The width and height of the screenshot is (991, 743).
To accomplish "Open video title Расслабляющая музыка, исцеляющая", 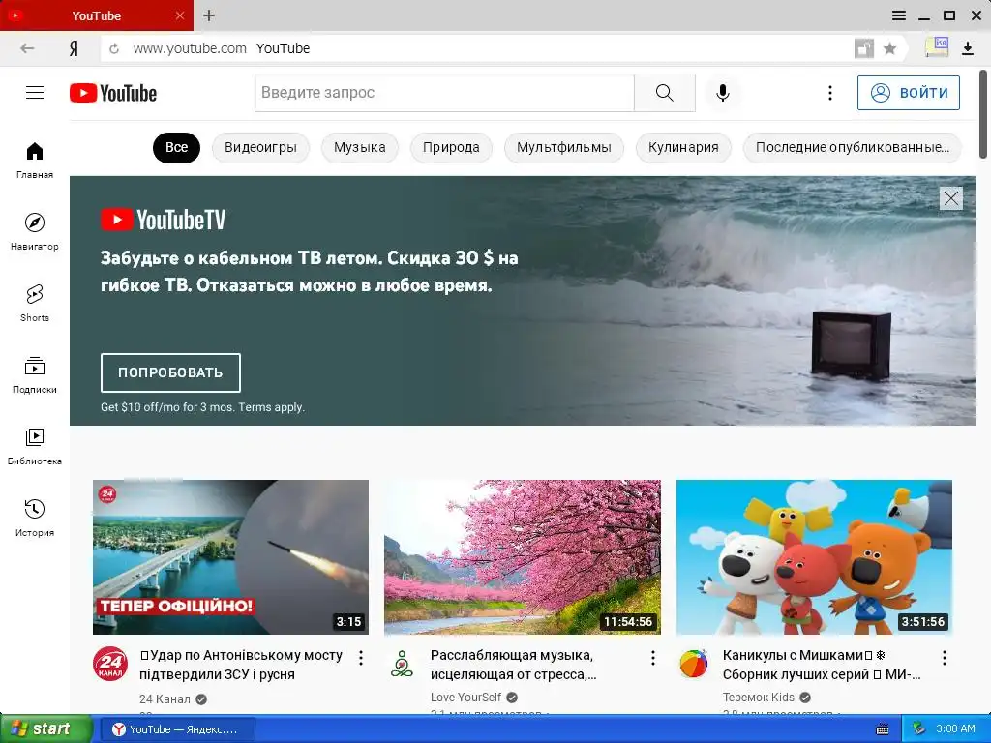I will [x=513, y=665].
